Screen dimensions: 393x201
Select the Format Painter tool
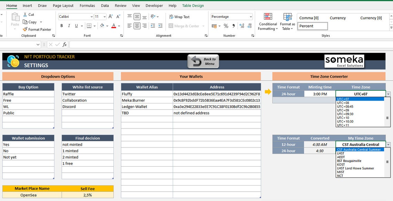point(37,29)
